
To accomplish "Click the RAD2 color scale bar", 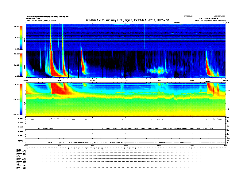I will [21, 38].
